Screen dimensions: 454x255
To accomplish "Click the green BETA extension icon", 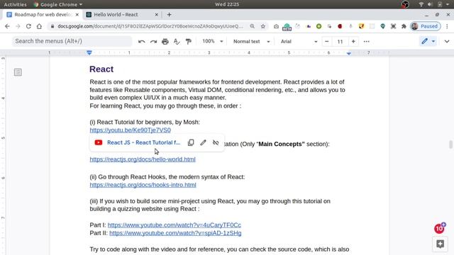I will [x=287, y=27].
